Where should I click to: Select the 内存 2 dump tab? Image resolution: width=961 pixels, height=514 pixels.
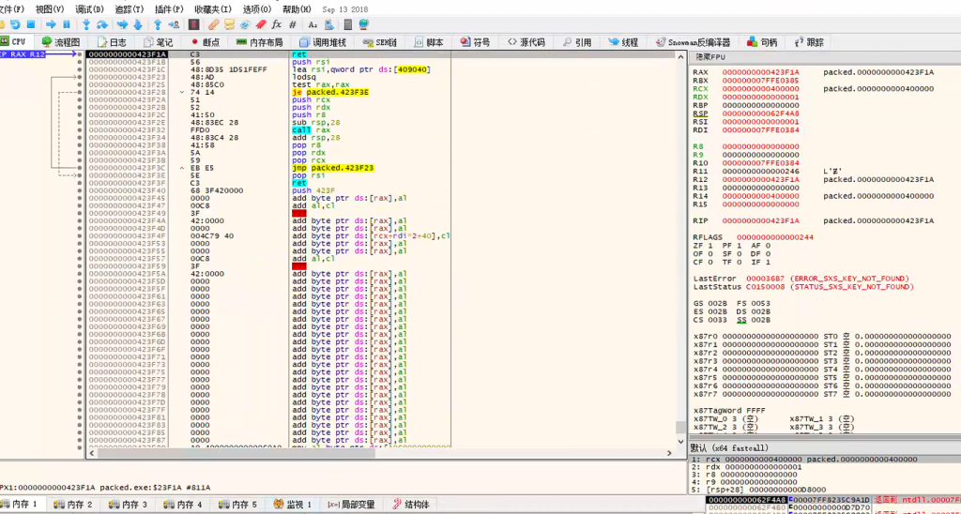tap(73, 505)
